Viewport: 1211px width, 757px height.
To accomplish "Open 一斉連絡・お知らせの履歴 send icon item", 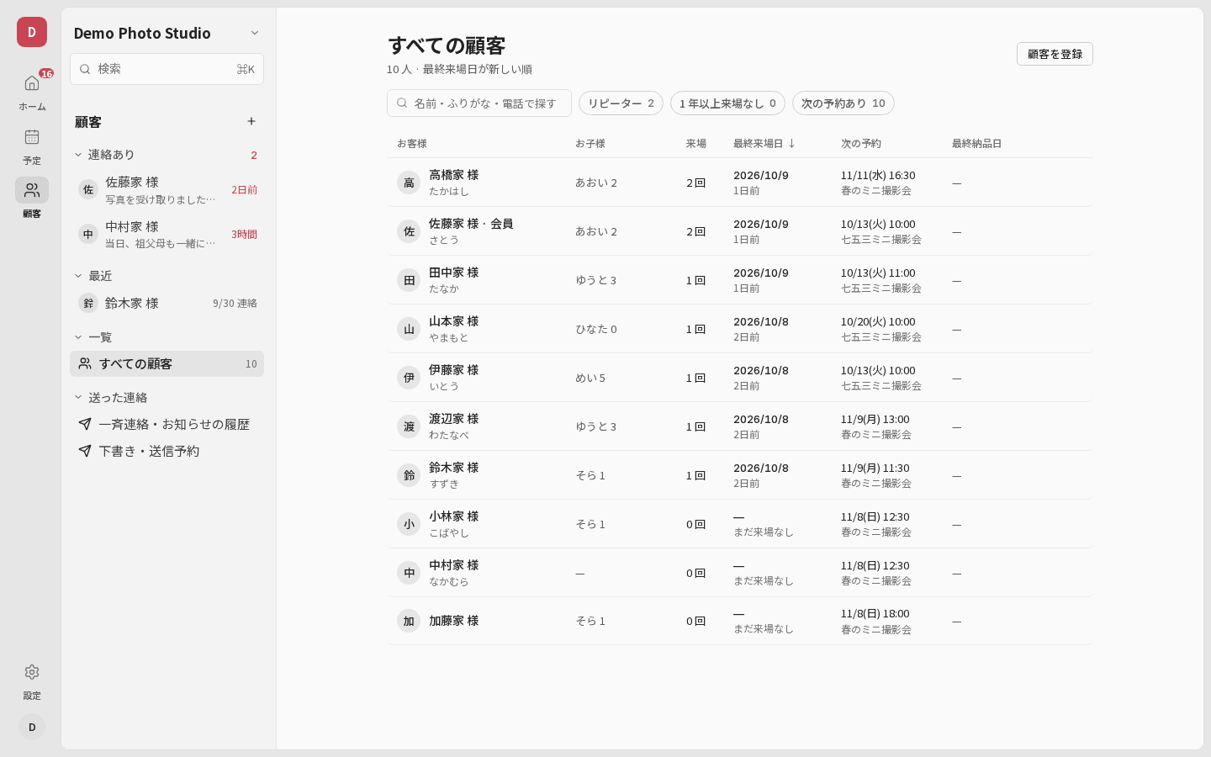I will click(x=167, y=424).
